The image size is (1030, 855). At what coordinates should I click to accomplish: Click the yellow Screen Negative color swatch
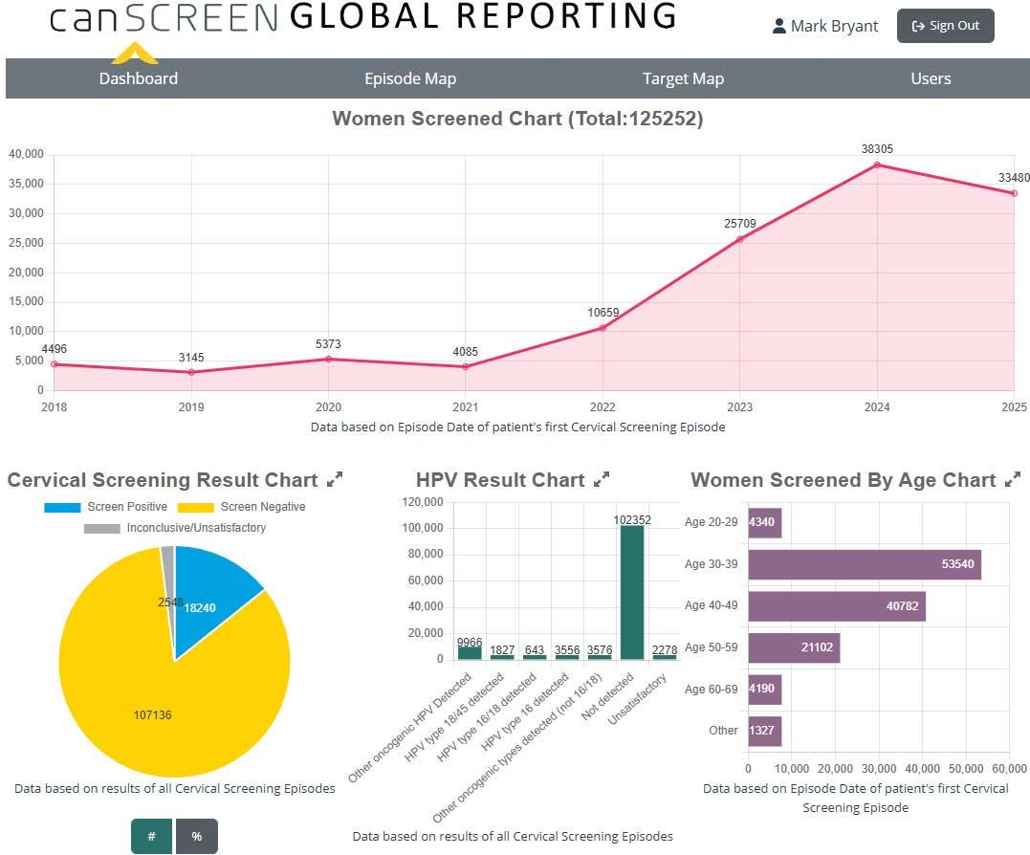tap(196, 507)
